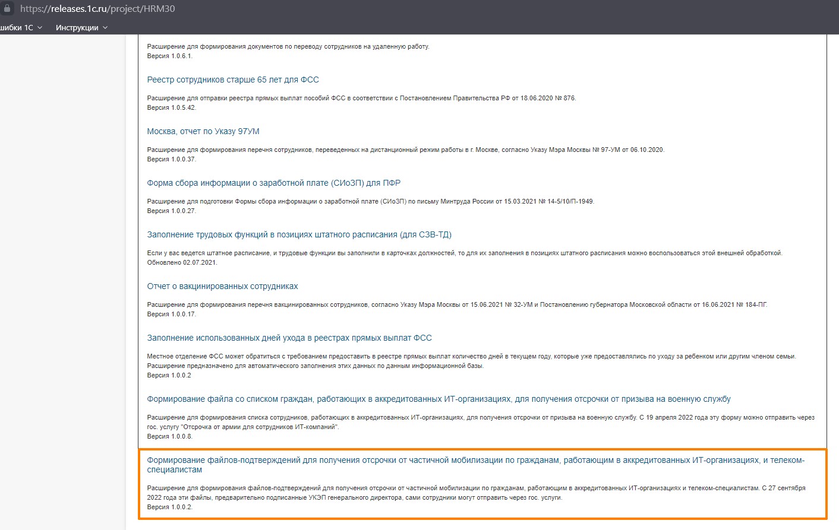Expand the Инструкции bookmarks dropdown
839x530 pixels.
click(82, 27)
